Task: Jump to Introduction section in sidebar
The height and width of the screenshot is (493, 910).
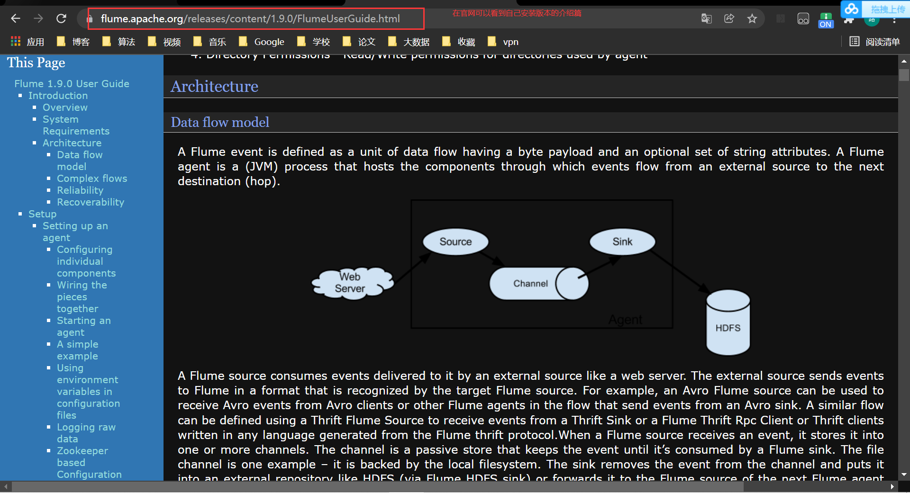Action: click(x=58, y=96)
